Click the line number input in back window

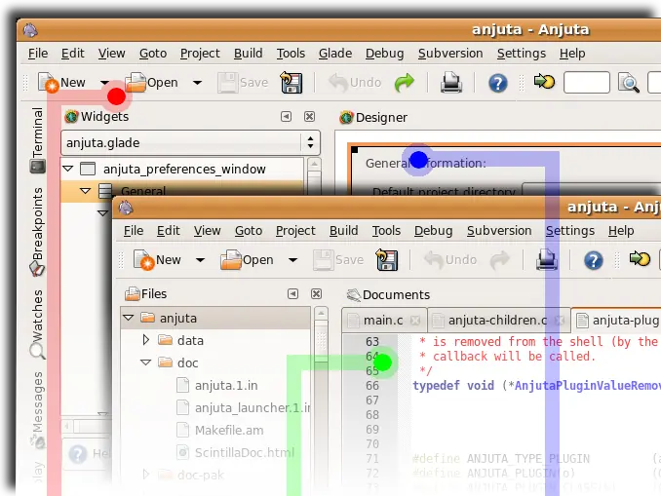(586, 82)
